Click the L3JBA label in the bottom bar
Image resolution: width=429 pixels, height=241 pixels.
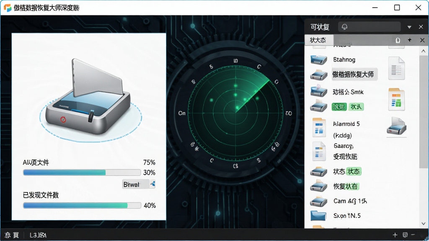click(38, 235)
